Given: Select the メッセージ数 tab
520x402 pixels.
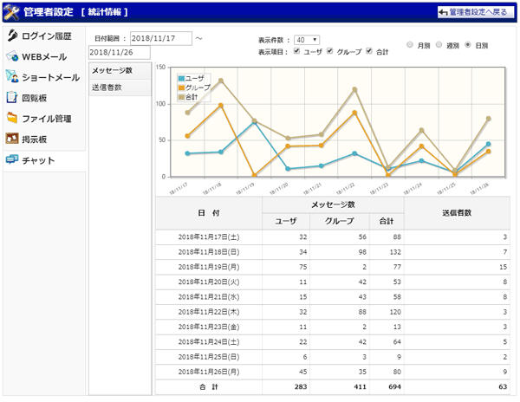Looking at the screenshot, I should tap(120, 70).
